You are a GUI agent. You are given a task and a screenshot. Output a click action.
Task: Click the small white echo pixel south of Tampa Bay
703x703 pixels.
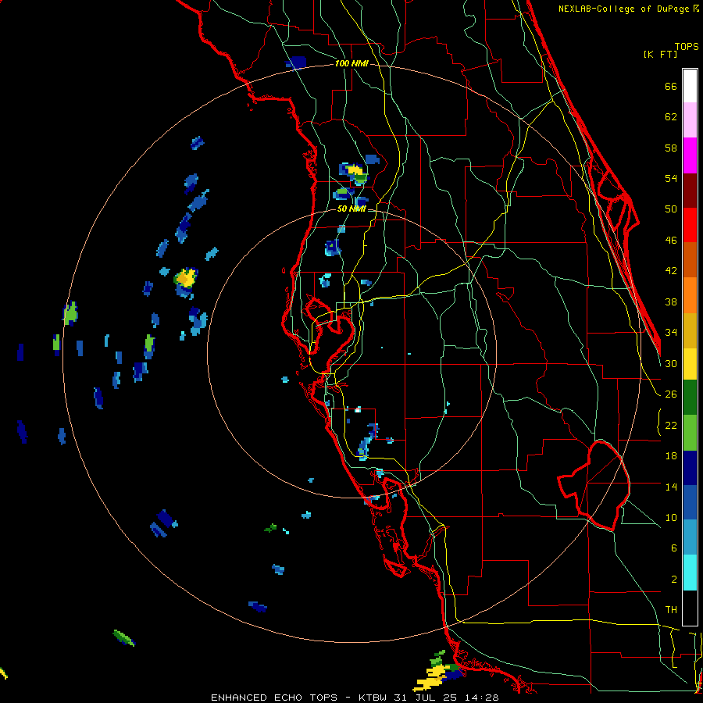pos(358,409)
